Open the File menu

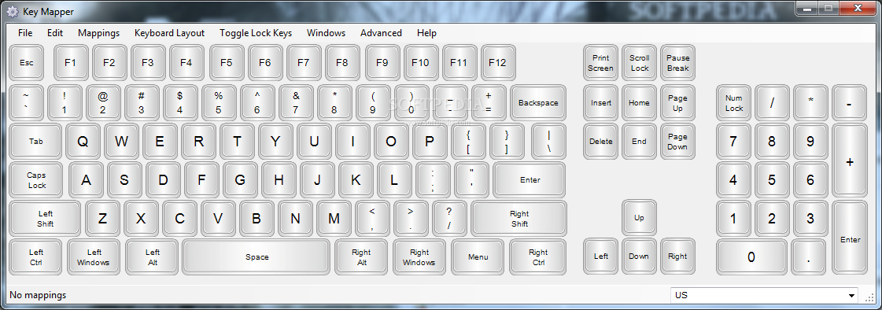click(x=25, y=32)
